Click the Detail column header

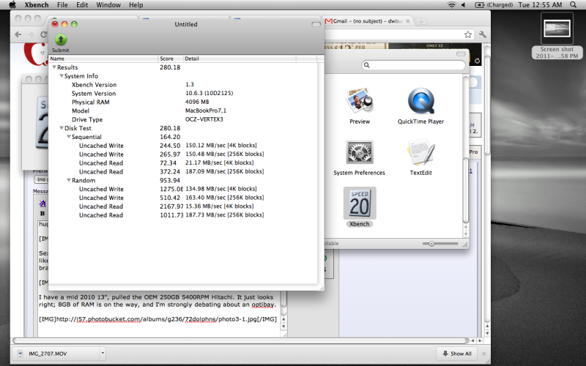(240, 59)
